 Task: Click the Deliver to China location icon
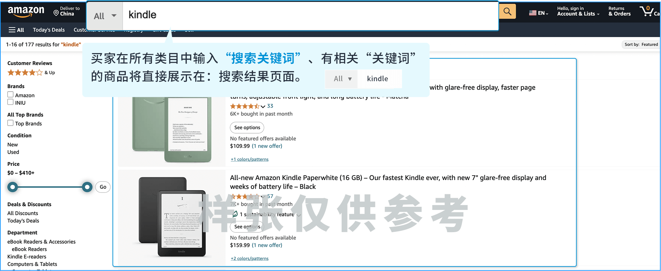tap(56, 13)
